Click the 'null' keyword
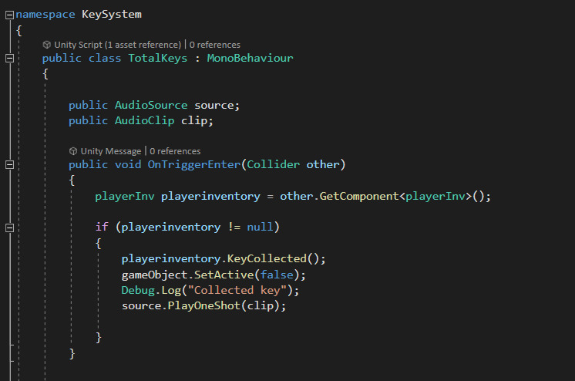This screenshot has height=381, width=575. [260, 227]
